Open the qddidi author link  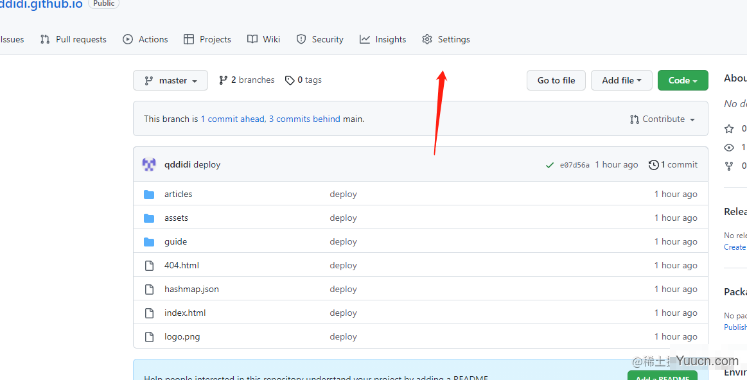click(177, 165)
